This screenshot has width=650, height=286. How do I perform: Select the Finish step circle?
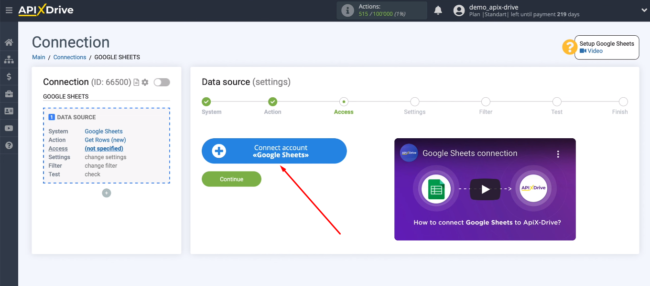623,102
